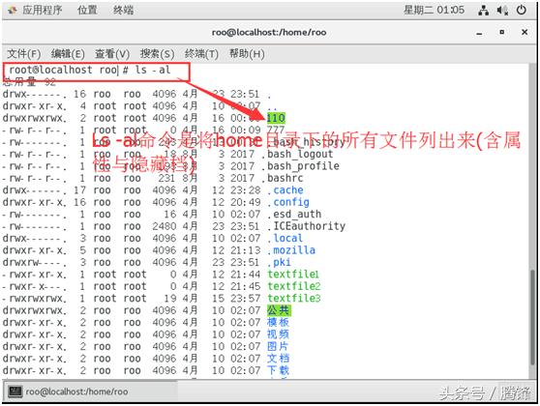The width and height of the screenshot is (540, 406).
Task: Click the size 231 on .bashrc row
Action: [167, 178]
